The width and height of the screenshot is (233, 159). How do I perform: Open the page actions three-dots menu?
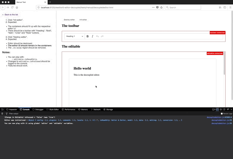(153, 7)
